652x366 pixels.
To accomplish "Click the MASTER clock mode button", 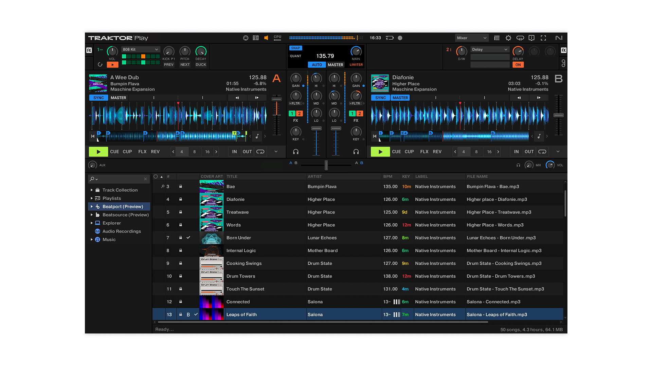I will pos(335,64).
